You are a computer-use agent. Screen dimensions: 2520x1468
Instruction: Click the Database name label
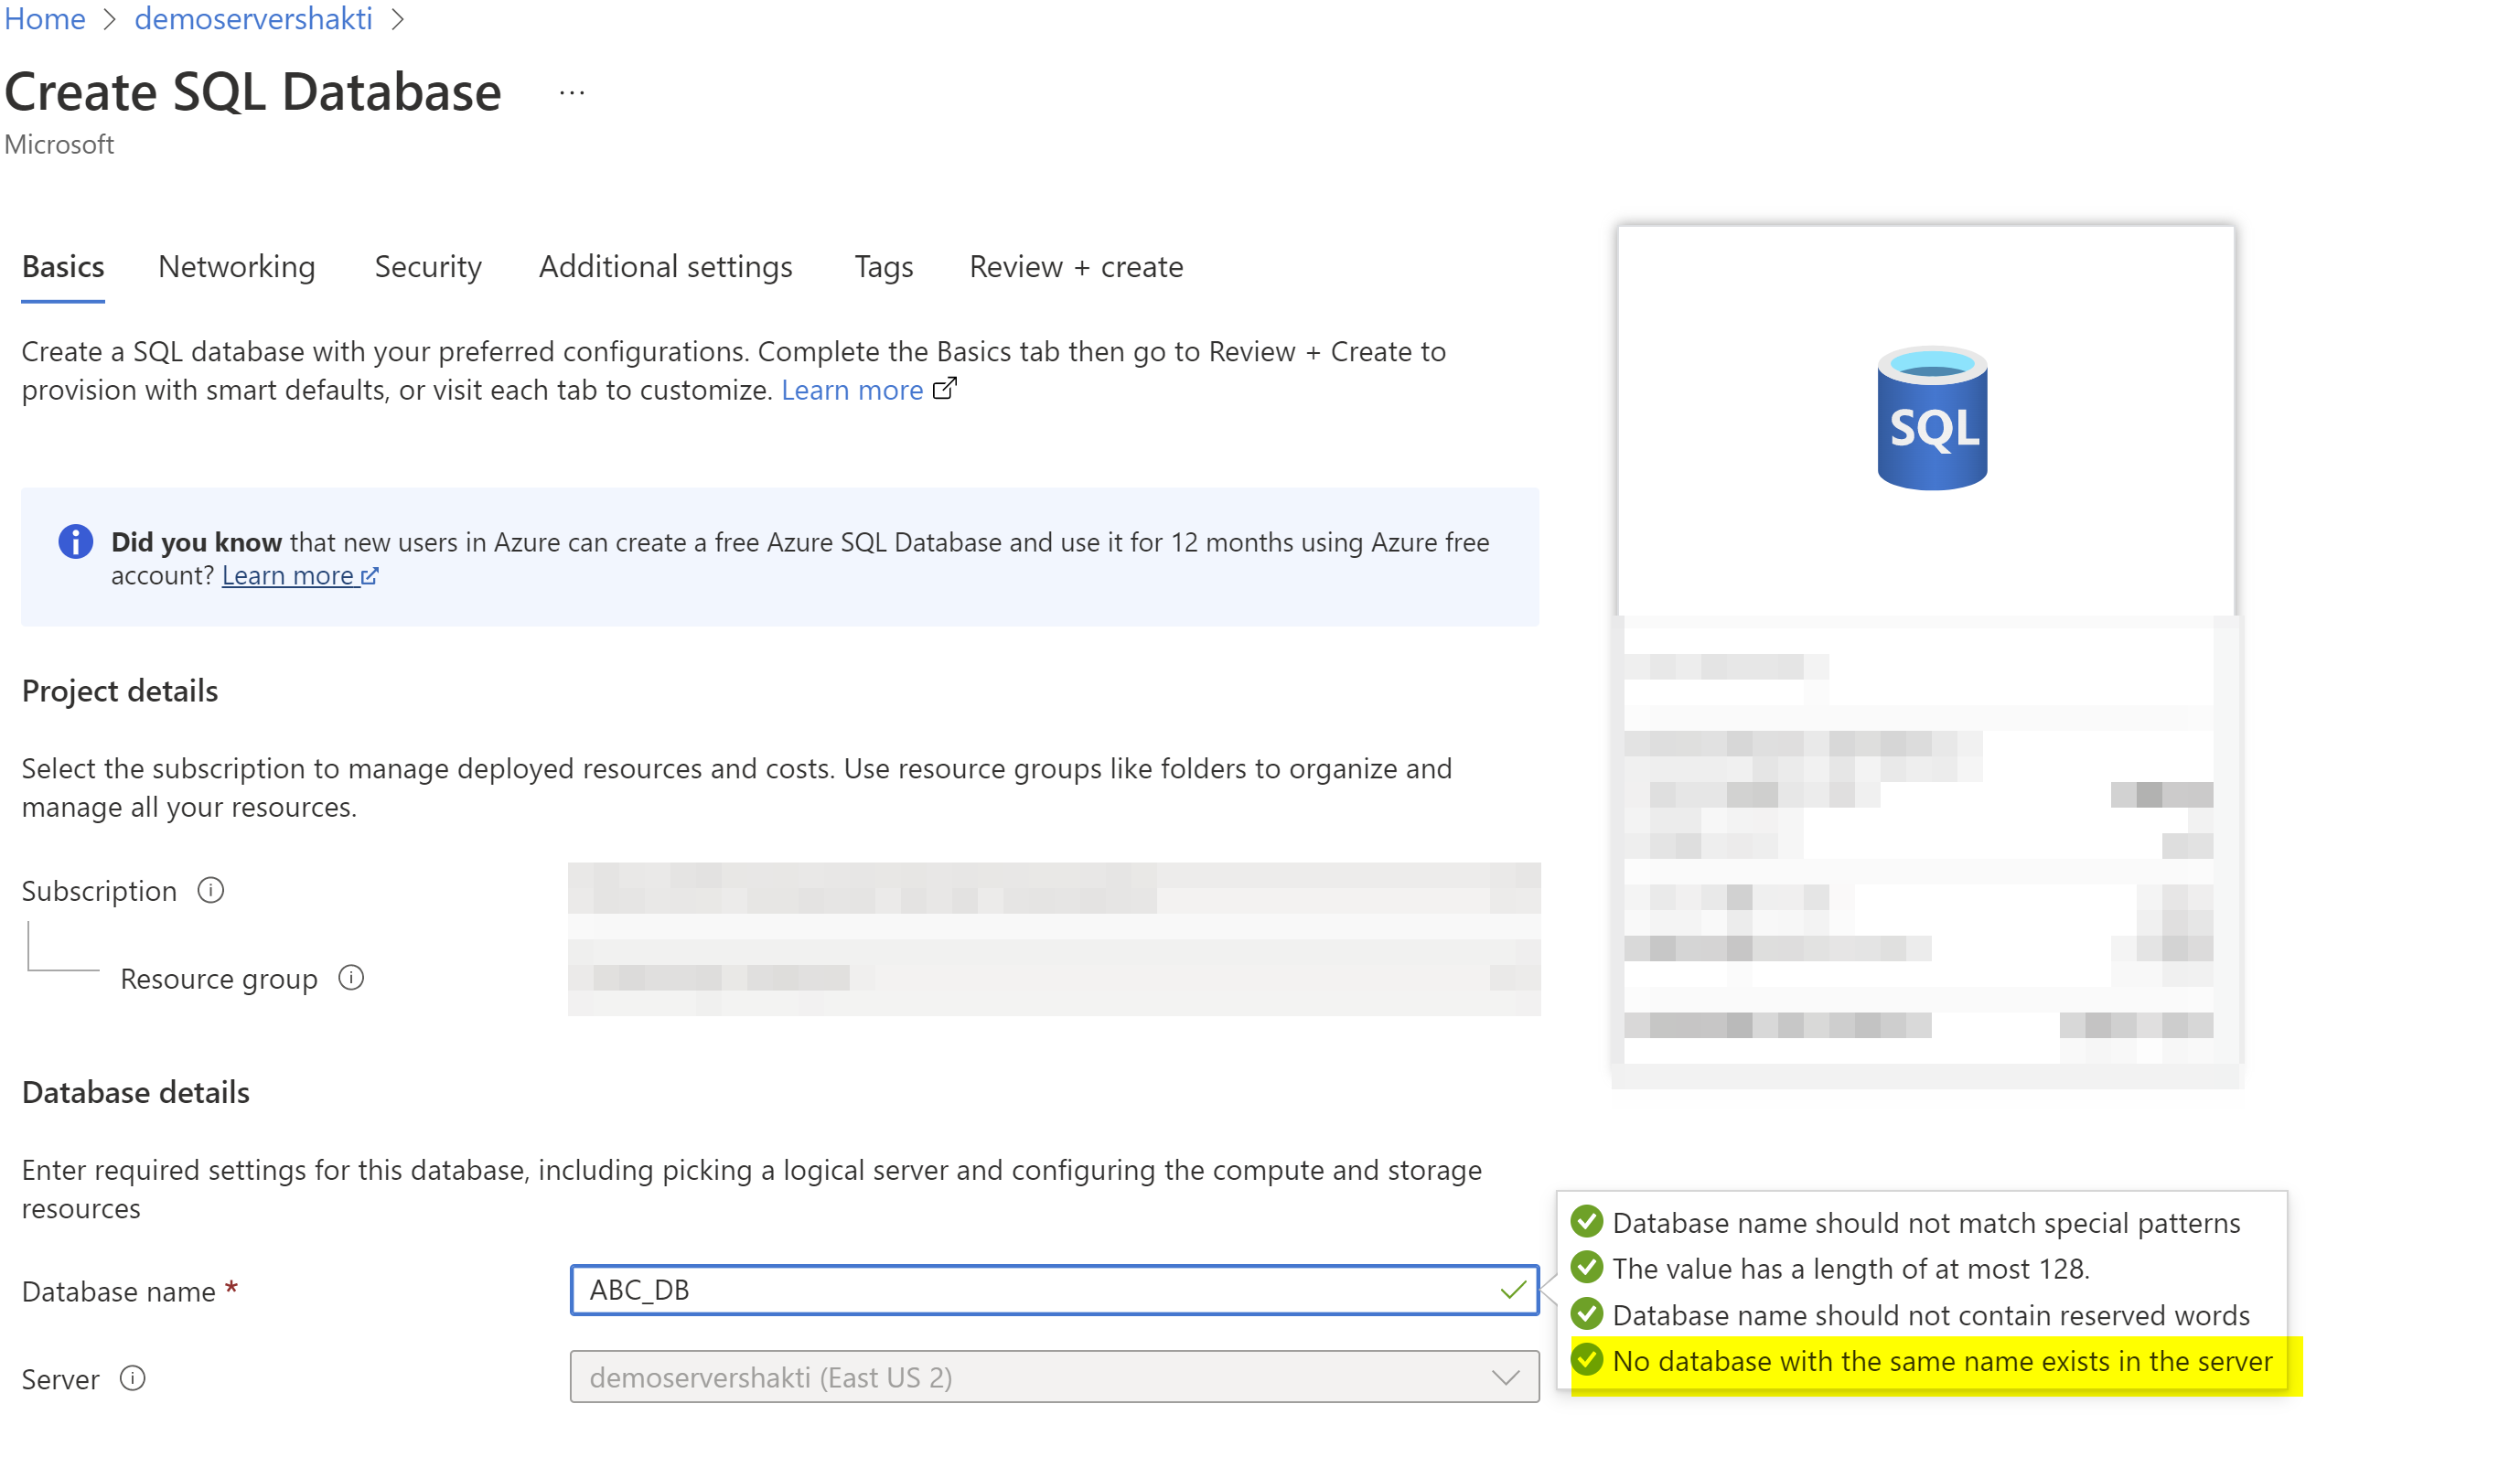pyautogui.click(x=119, y=1292)
